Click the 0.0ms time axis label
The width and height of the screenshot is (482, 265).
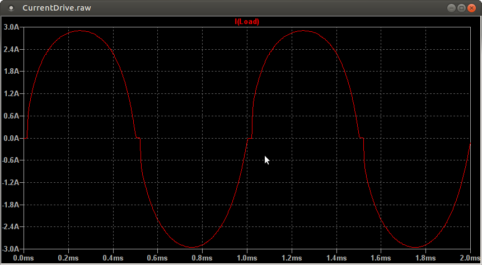coord(24,257)
